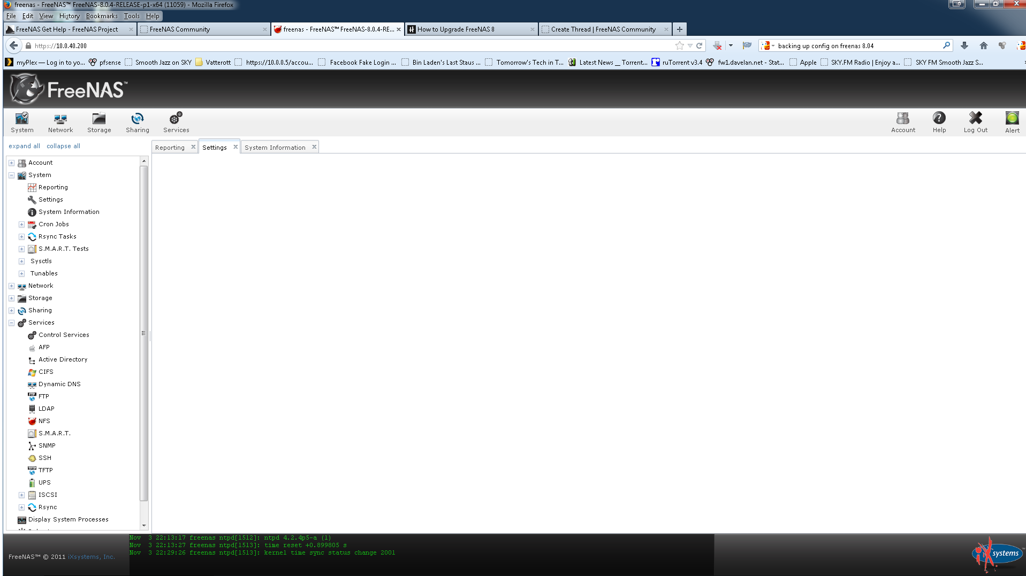Screen dimensions: 1026x576
Task: Click the browser back button
Action: click(14, 46)
